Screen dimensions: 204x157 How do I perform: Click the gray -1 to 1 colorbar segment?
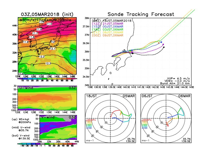point(42,144)
